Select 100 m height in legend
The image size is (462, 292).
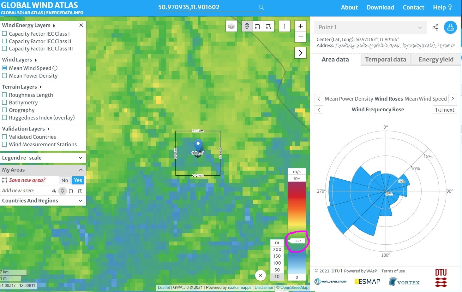tap(277, 263)
